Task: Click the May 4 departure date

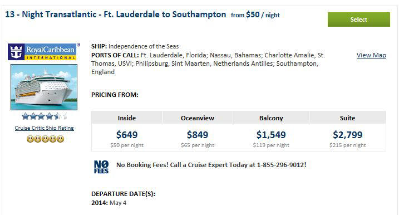Action: (x=118, y=203)
